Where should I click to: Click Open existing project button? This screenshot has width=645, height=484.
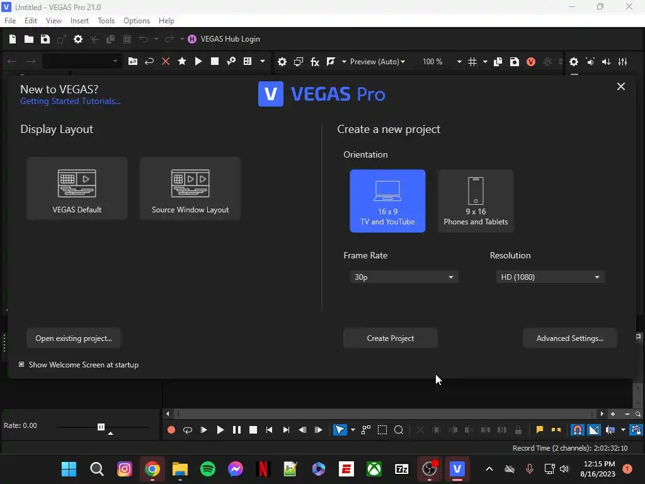74,338
